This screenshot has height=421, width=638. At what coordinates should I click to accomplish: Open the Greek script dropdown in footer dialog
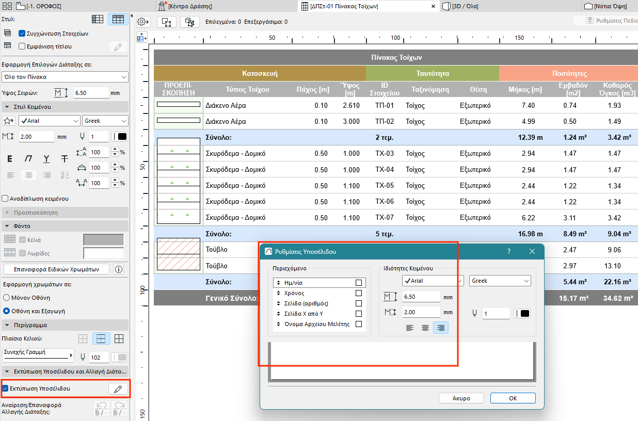pos(500,281)
